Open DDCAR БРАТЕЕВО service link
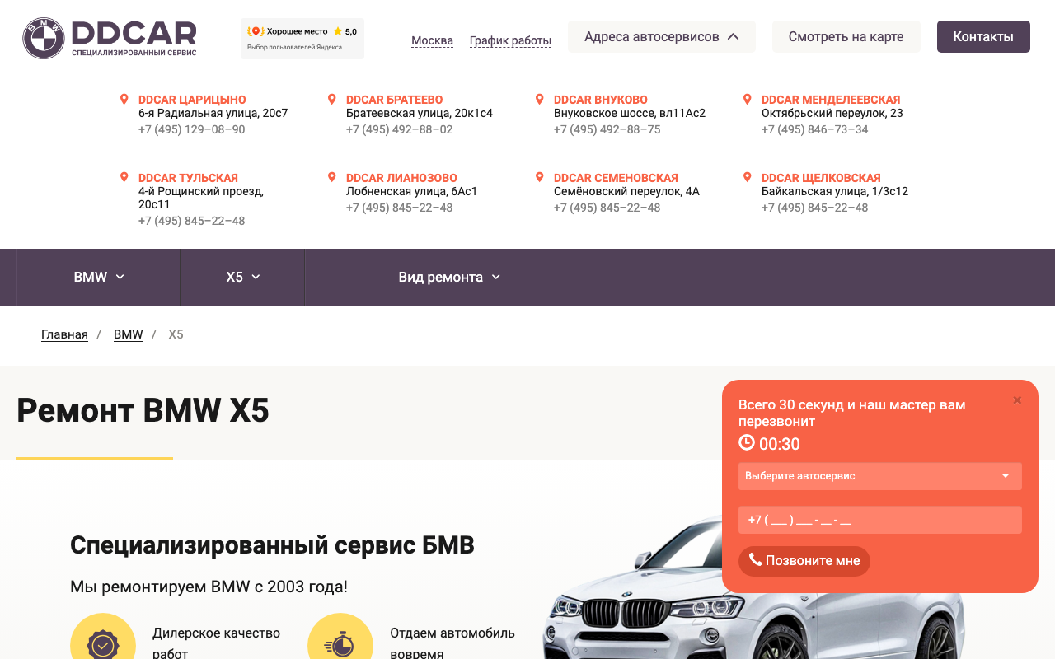 pos(395,100)
